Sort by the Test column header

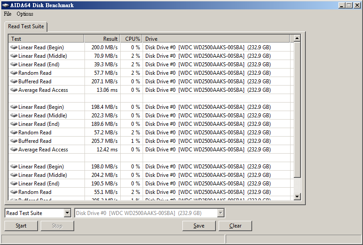[46, 39]
